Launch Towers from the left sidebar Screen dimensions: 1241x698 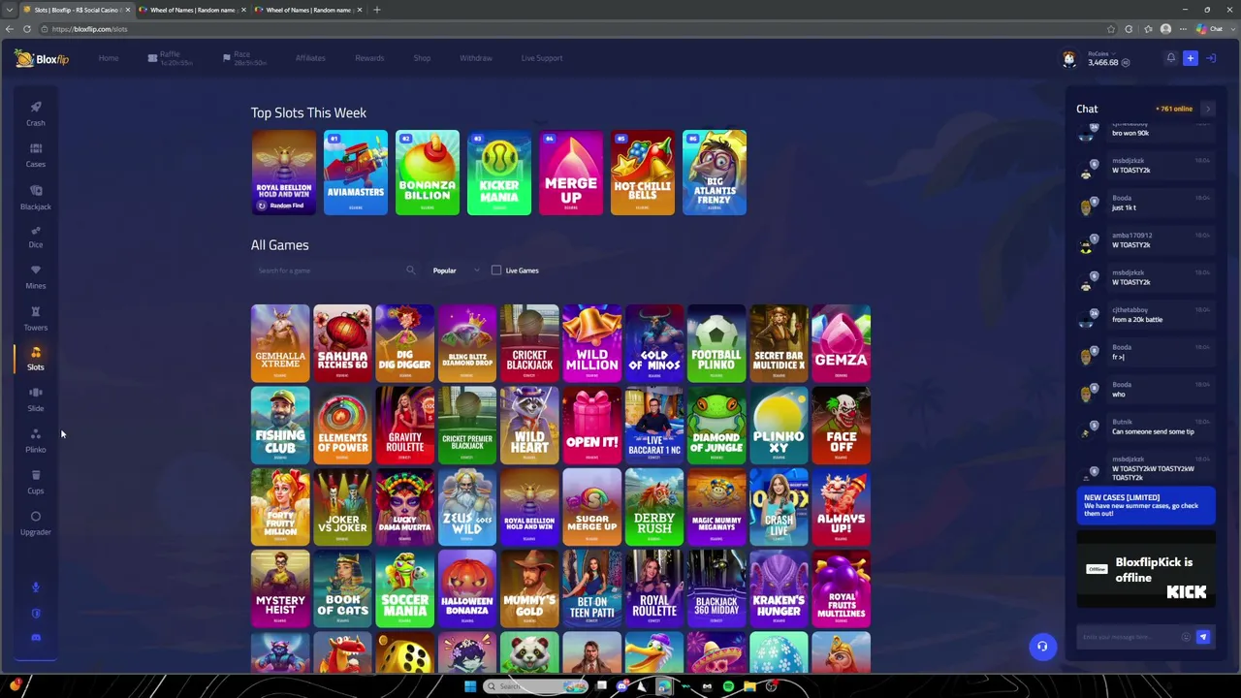pyautogui.click(x=36, y=319)
